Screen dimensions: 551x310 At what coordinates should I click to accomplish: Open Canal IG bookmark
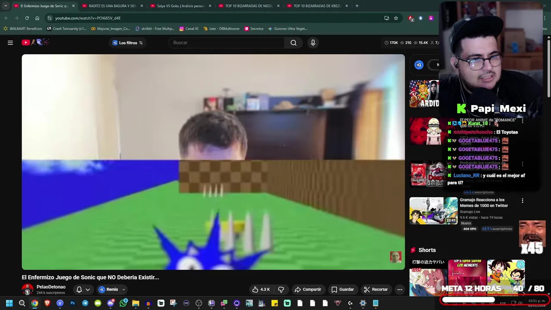pyautogui.click(x=189, y=29)
